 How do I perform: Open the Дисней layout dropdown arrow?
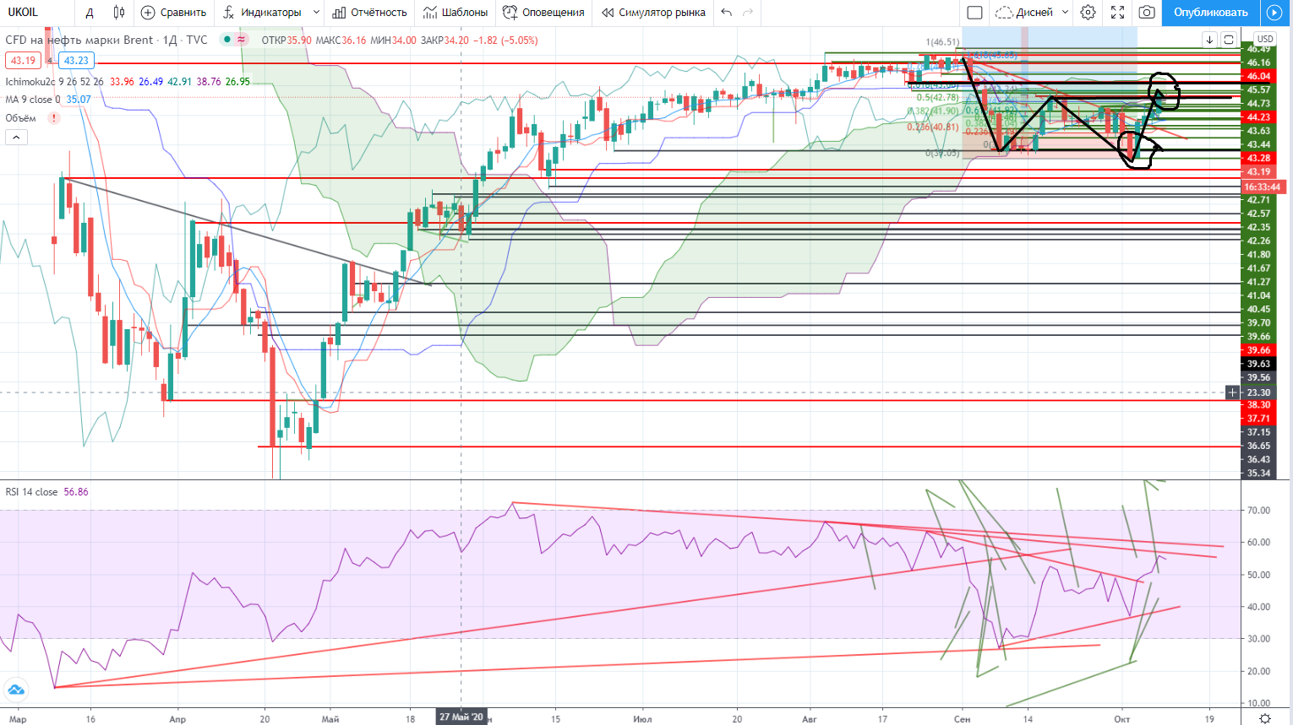pos(1065,13)
